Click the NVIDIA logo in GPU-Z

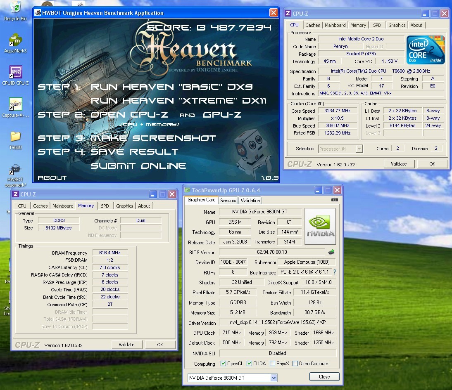coord(320,227)
